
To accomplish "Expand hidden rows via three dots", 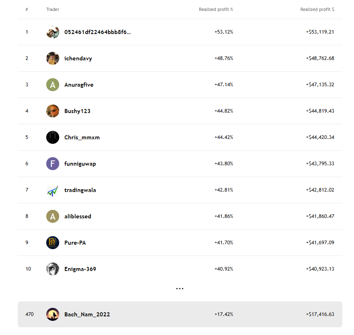I will click(180, 288).
